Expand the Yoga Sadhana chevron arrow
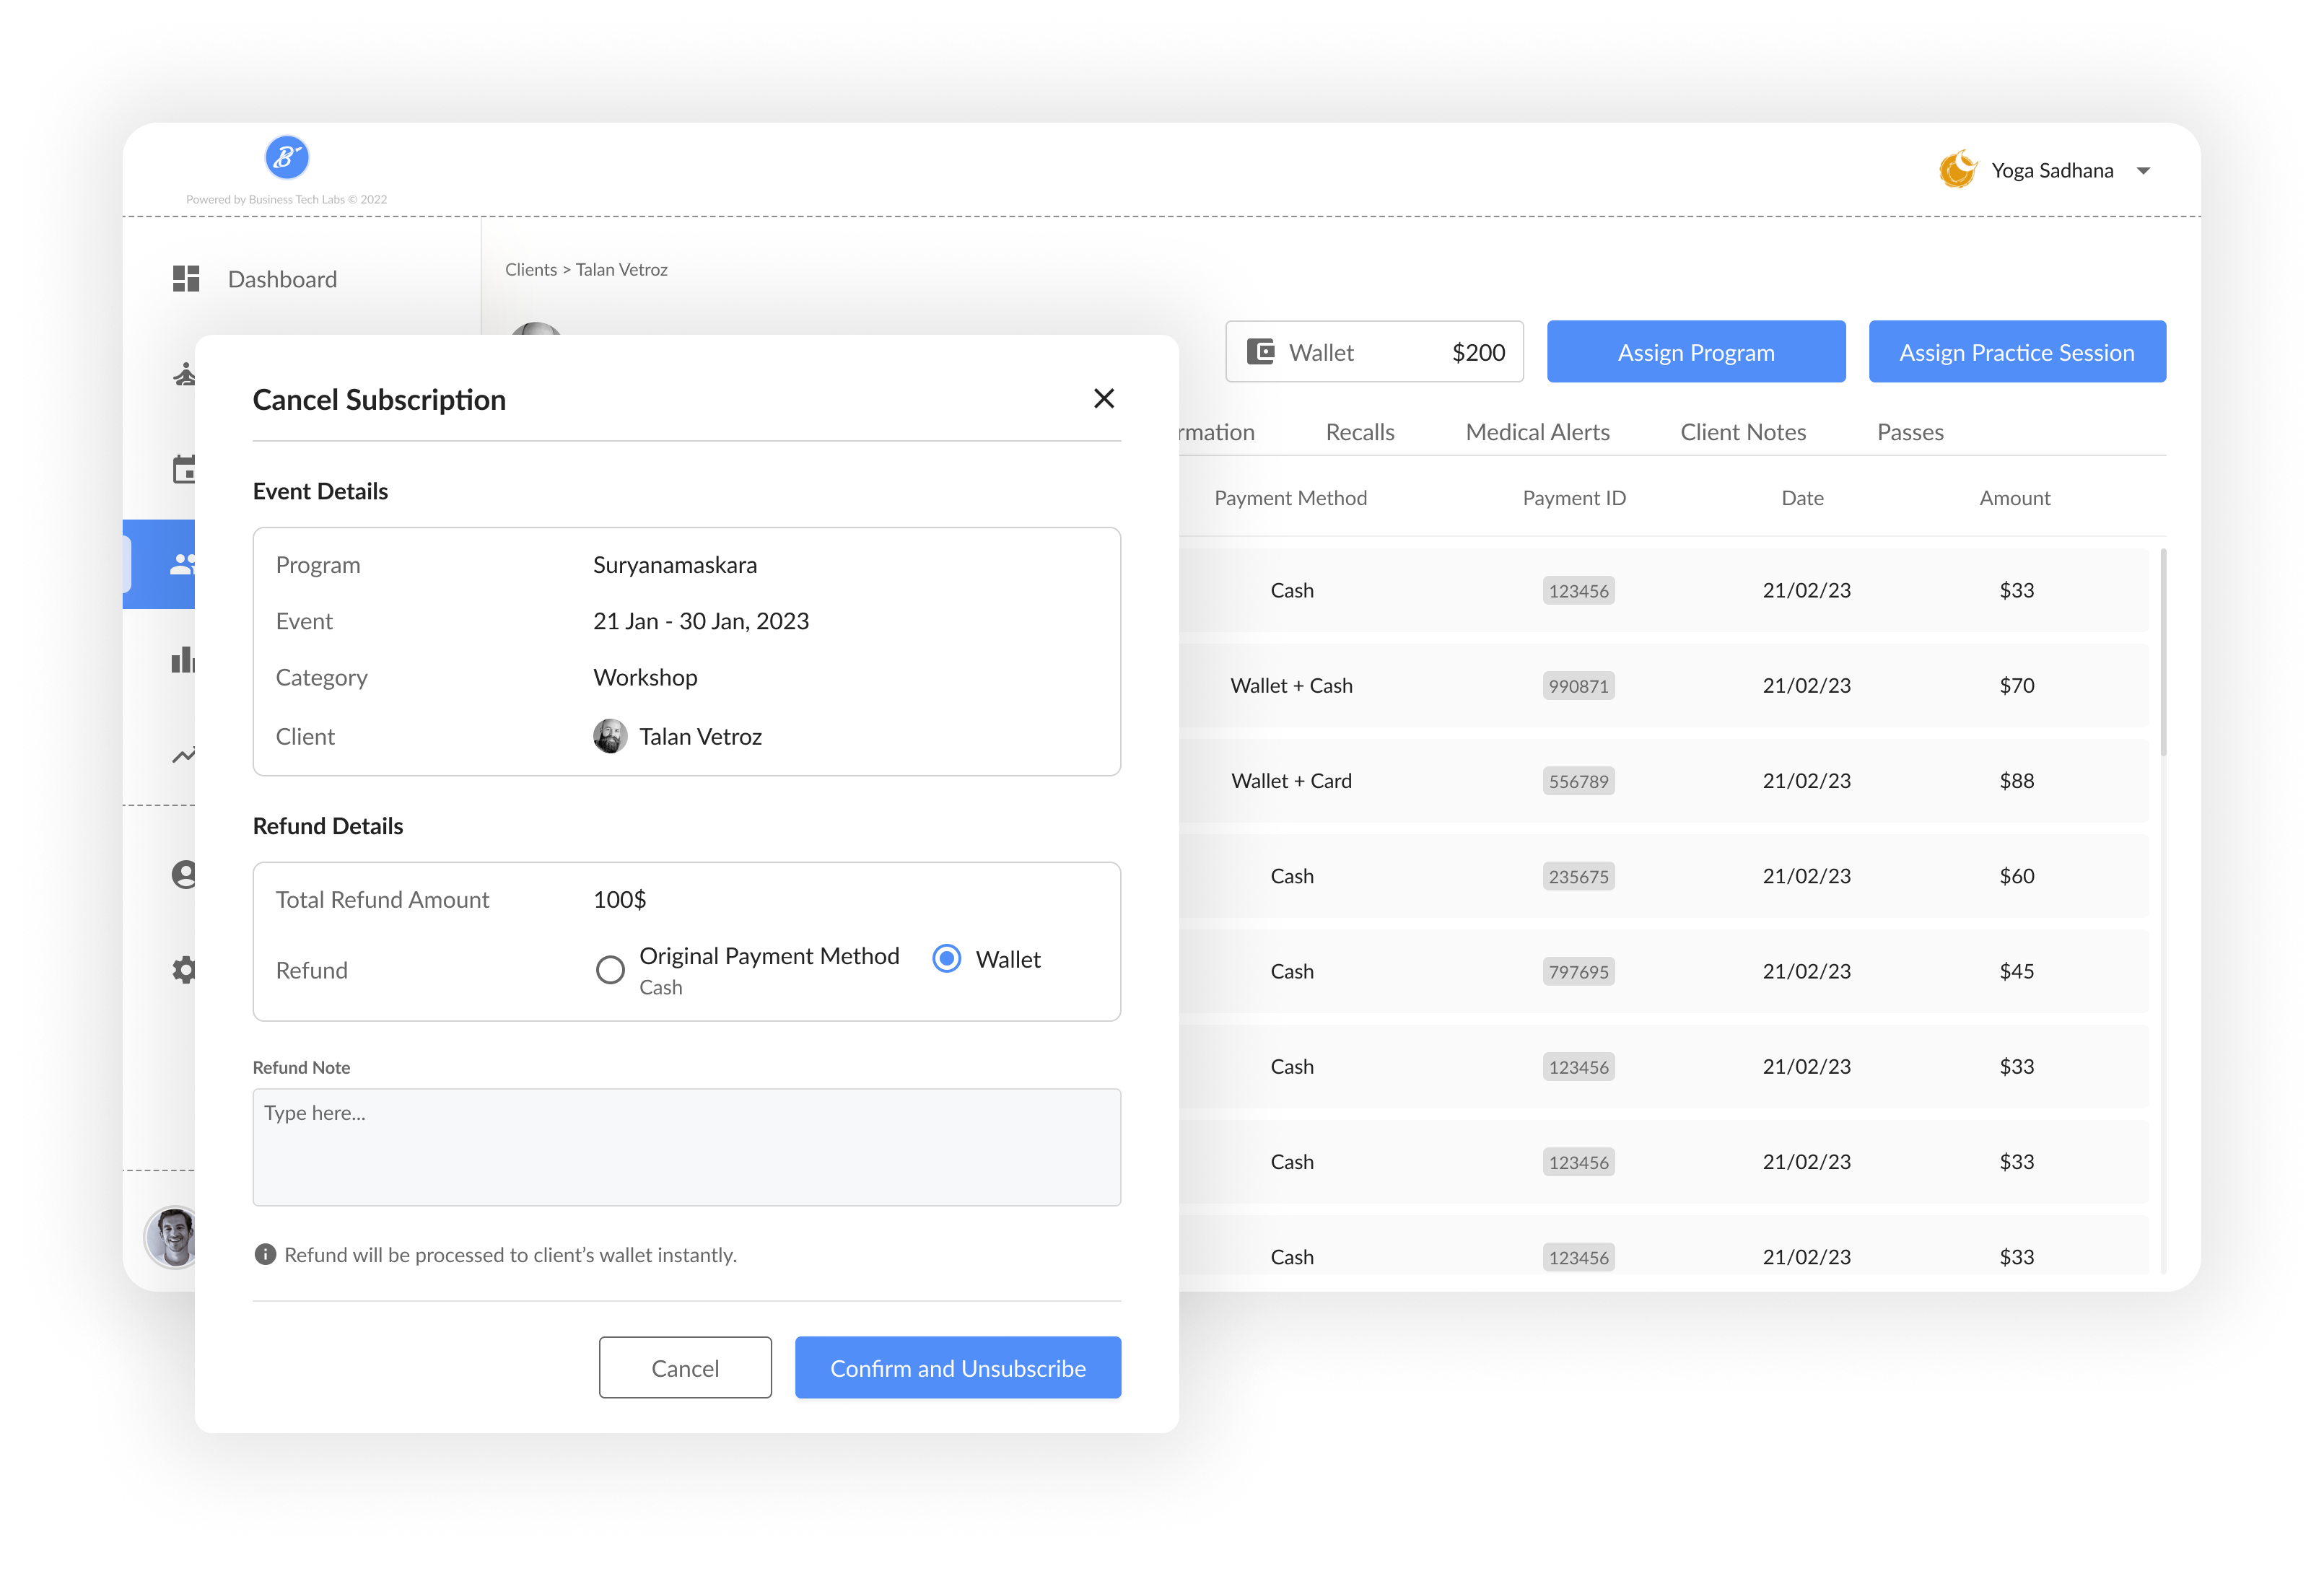 point(2143,170)
